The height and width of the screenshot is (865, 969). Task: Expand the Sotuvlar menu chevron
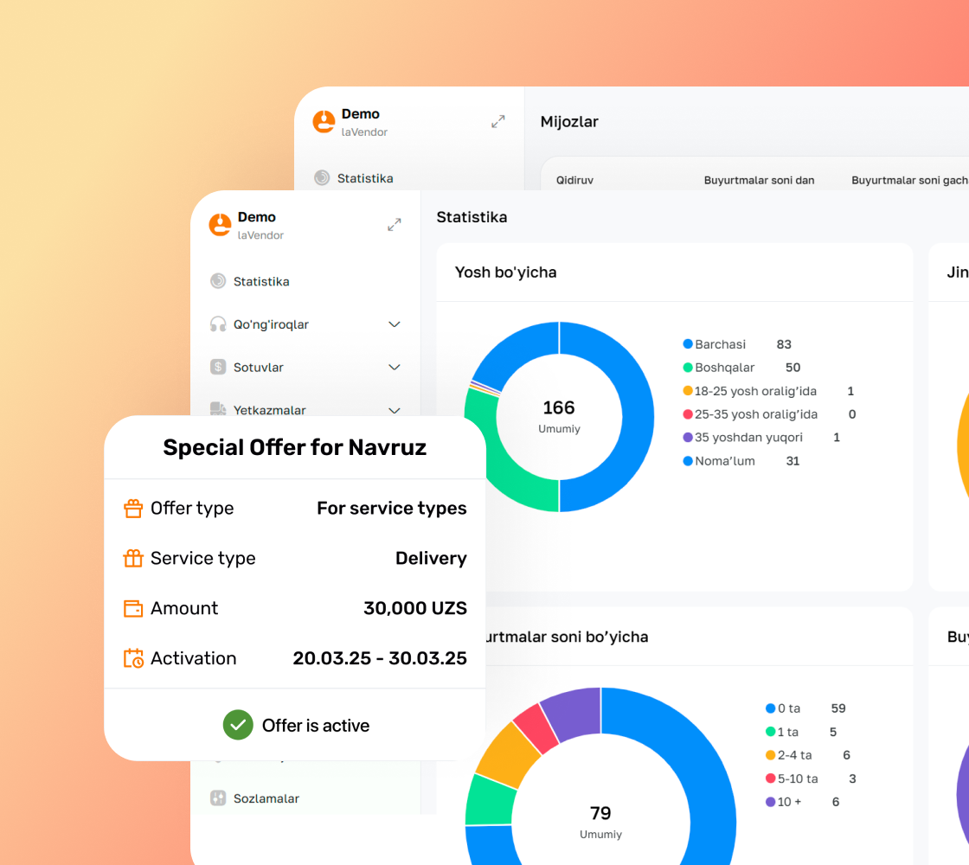(395, 367)
